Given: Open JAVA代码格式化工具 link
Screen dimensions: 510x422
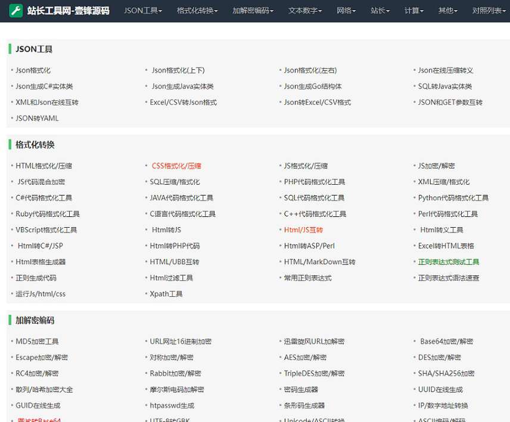Looking at the screenshot, I should (x=182, y=197).
